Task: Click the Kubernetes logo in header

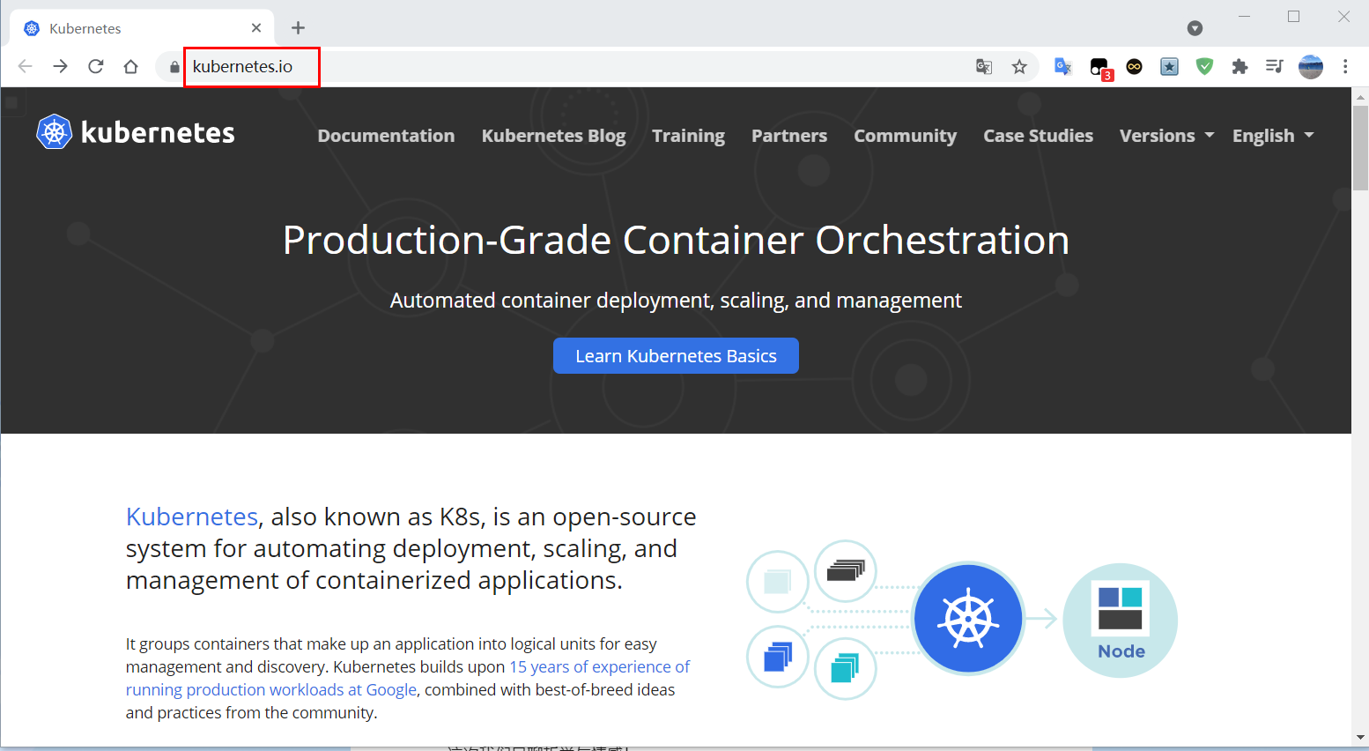Action: 136,132
